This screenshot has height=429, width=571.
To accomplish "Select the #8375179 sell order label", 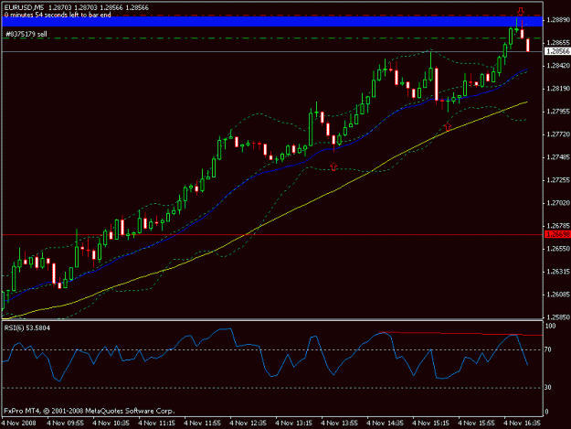I will pos(26,34).
